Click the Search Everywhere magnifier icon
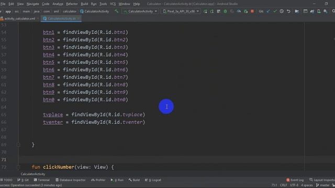 (x=333, y=11)
